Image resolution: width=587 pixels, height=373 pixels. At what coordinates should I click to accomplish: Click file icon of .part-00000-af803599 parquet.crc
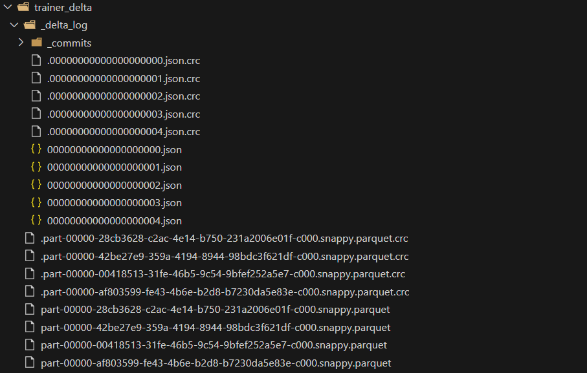point(30,291)
